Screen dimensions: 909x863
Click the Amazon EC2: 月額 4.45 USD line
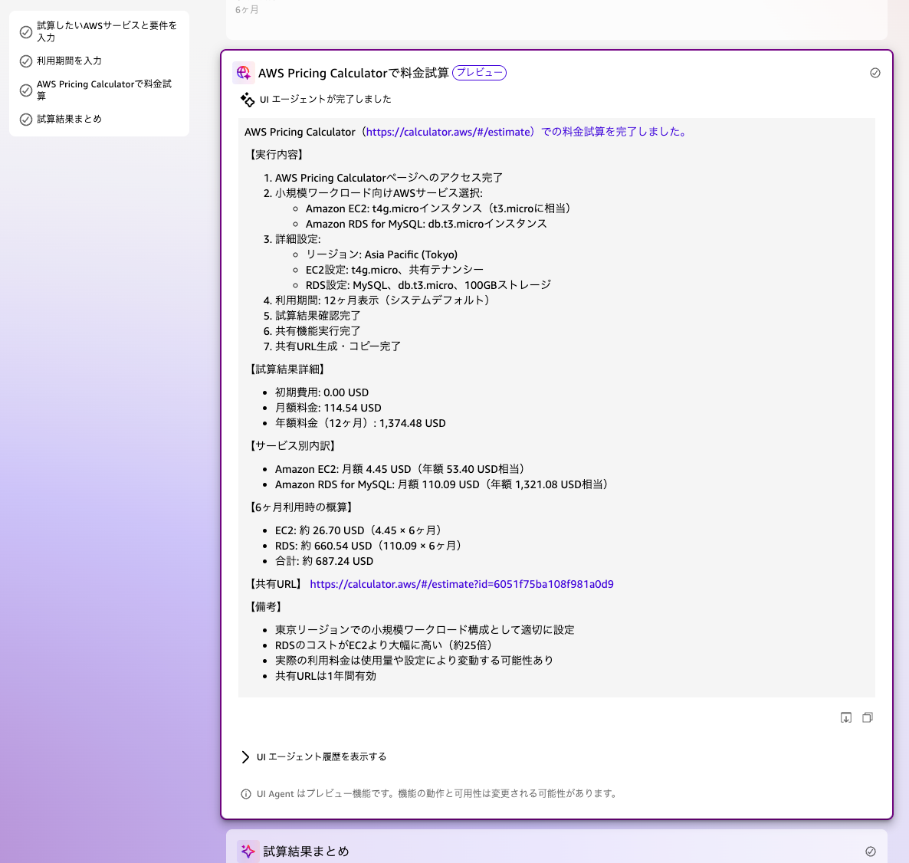click(400, 469)
